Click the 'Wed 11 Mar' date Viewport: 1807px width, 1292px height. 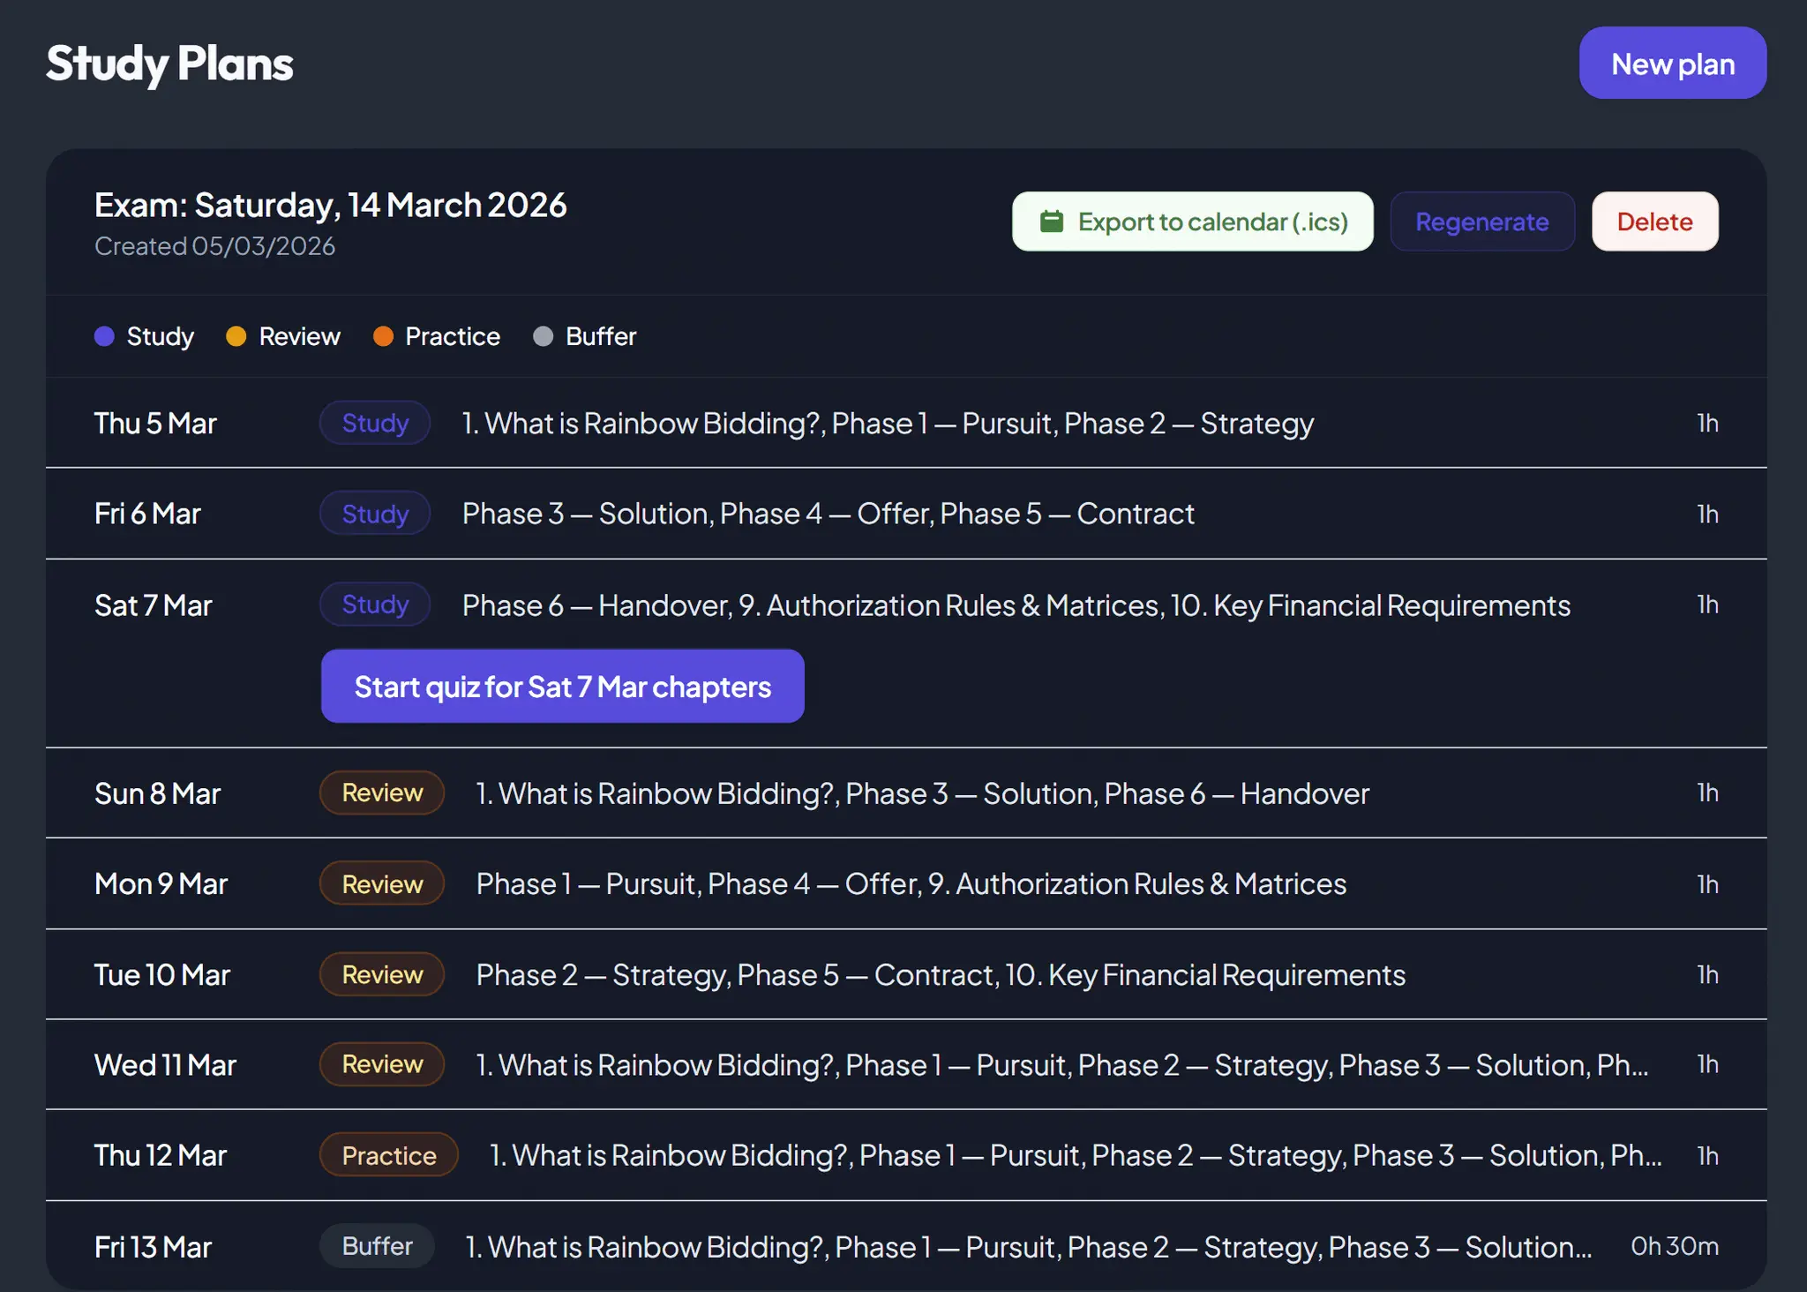click(x=165, y=1065)
